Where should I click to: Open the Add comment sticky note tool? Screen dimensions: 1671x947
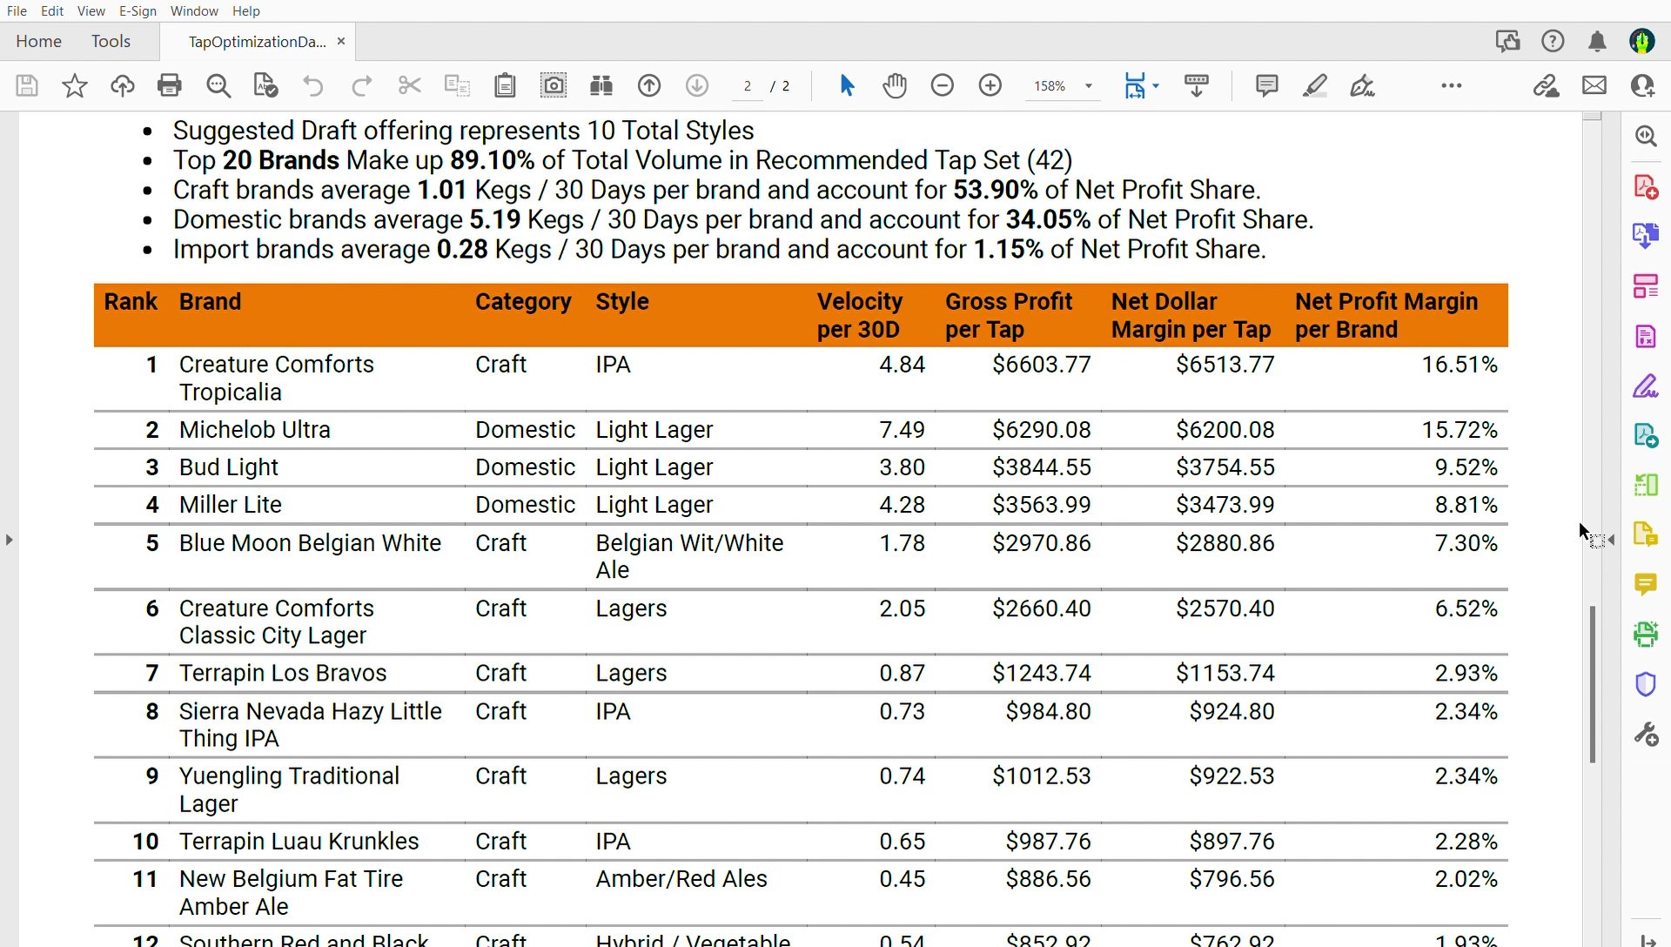[1267, 85]
